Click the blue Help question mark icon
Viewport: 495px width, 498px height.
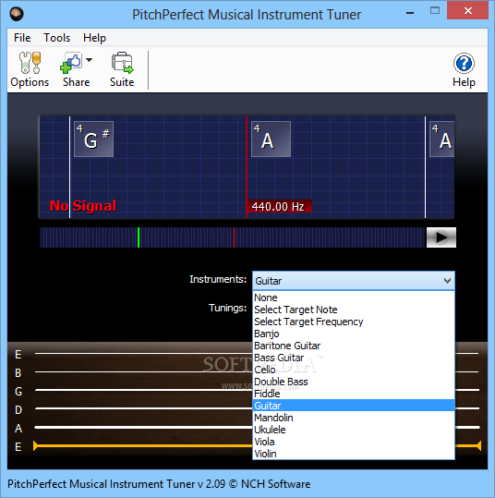coord(464,63)
